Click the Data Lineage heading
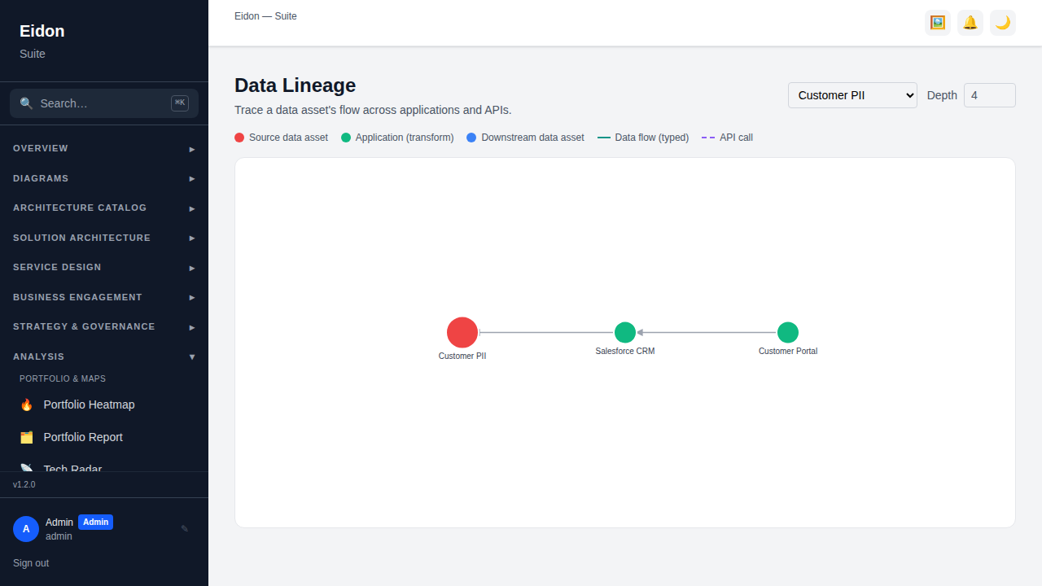 (x=295, y=85)
